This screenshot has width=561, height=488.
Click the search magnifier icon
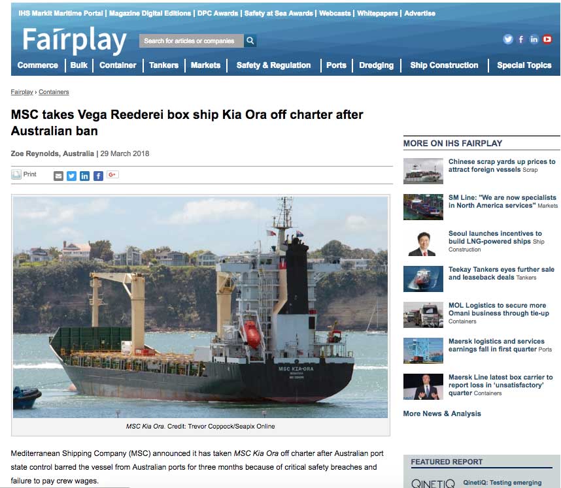250,41
